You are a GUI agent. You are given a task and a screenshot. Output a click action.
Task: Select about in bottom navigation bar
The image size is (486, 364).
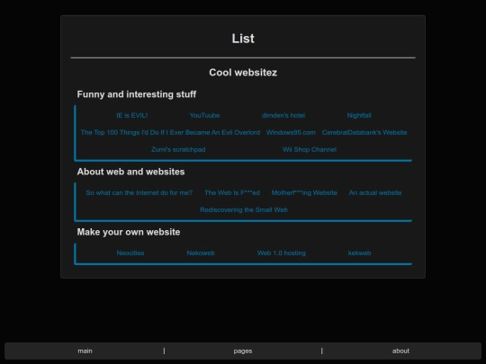coord(400,351)
